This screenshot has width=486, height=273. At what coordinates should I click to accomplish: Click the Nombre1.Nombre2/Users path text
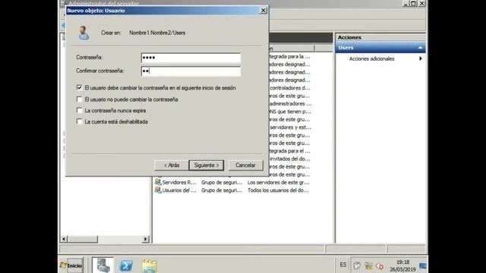[157, 33]
